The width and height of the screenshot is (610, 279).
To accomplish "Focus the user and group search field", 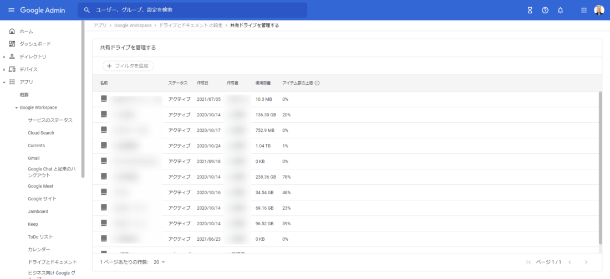I will pos(192,10).
